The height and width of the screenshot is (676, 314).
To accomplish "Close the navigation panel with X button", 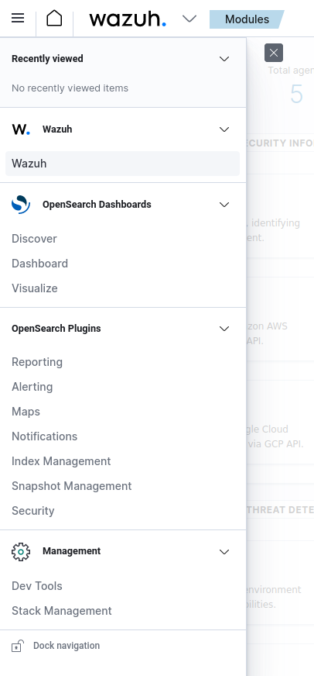I will [274, 53].
